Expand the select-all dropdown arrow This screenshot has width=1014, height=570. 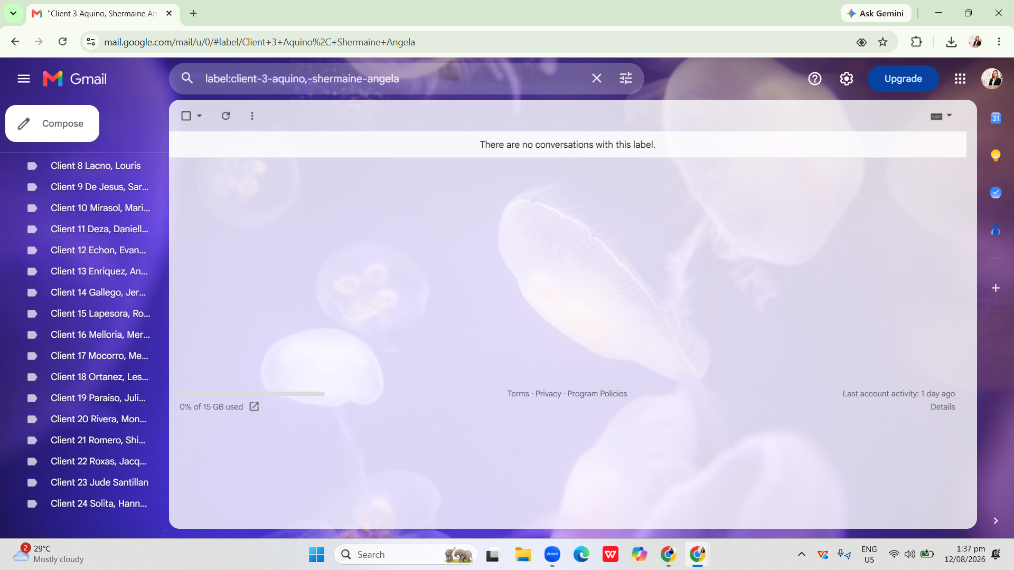(200, 116)
